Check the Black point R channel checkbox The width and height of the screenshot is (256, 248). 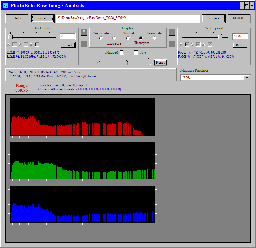pyautogui.click(x=15, y=45)
